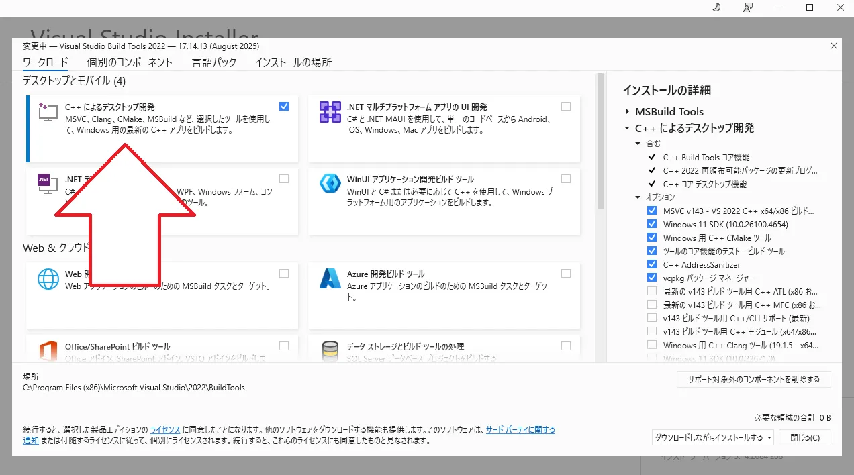
Task: Switch to the 個別のコンポーネント tab
Action: click(130, 62)
